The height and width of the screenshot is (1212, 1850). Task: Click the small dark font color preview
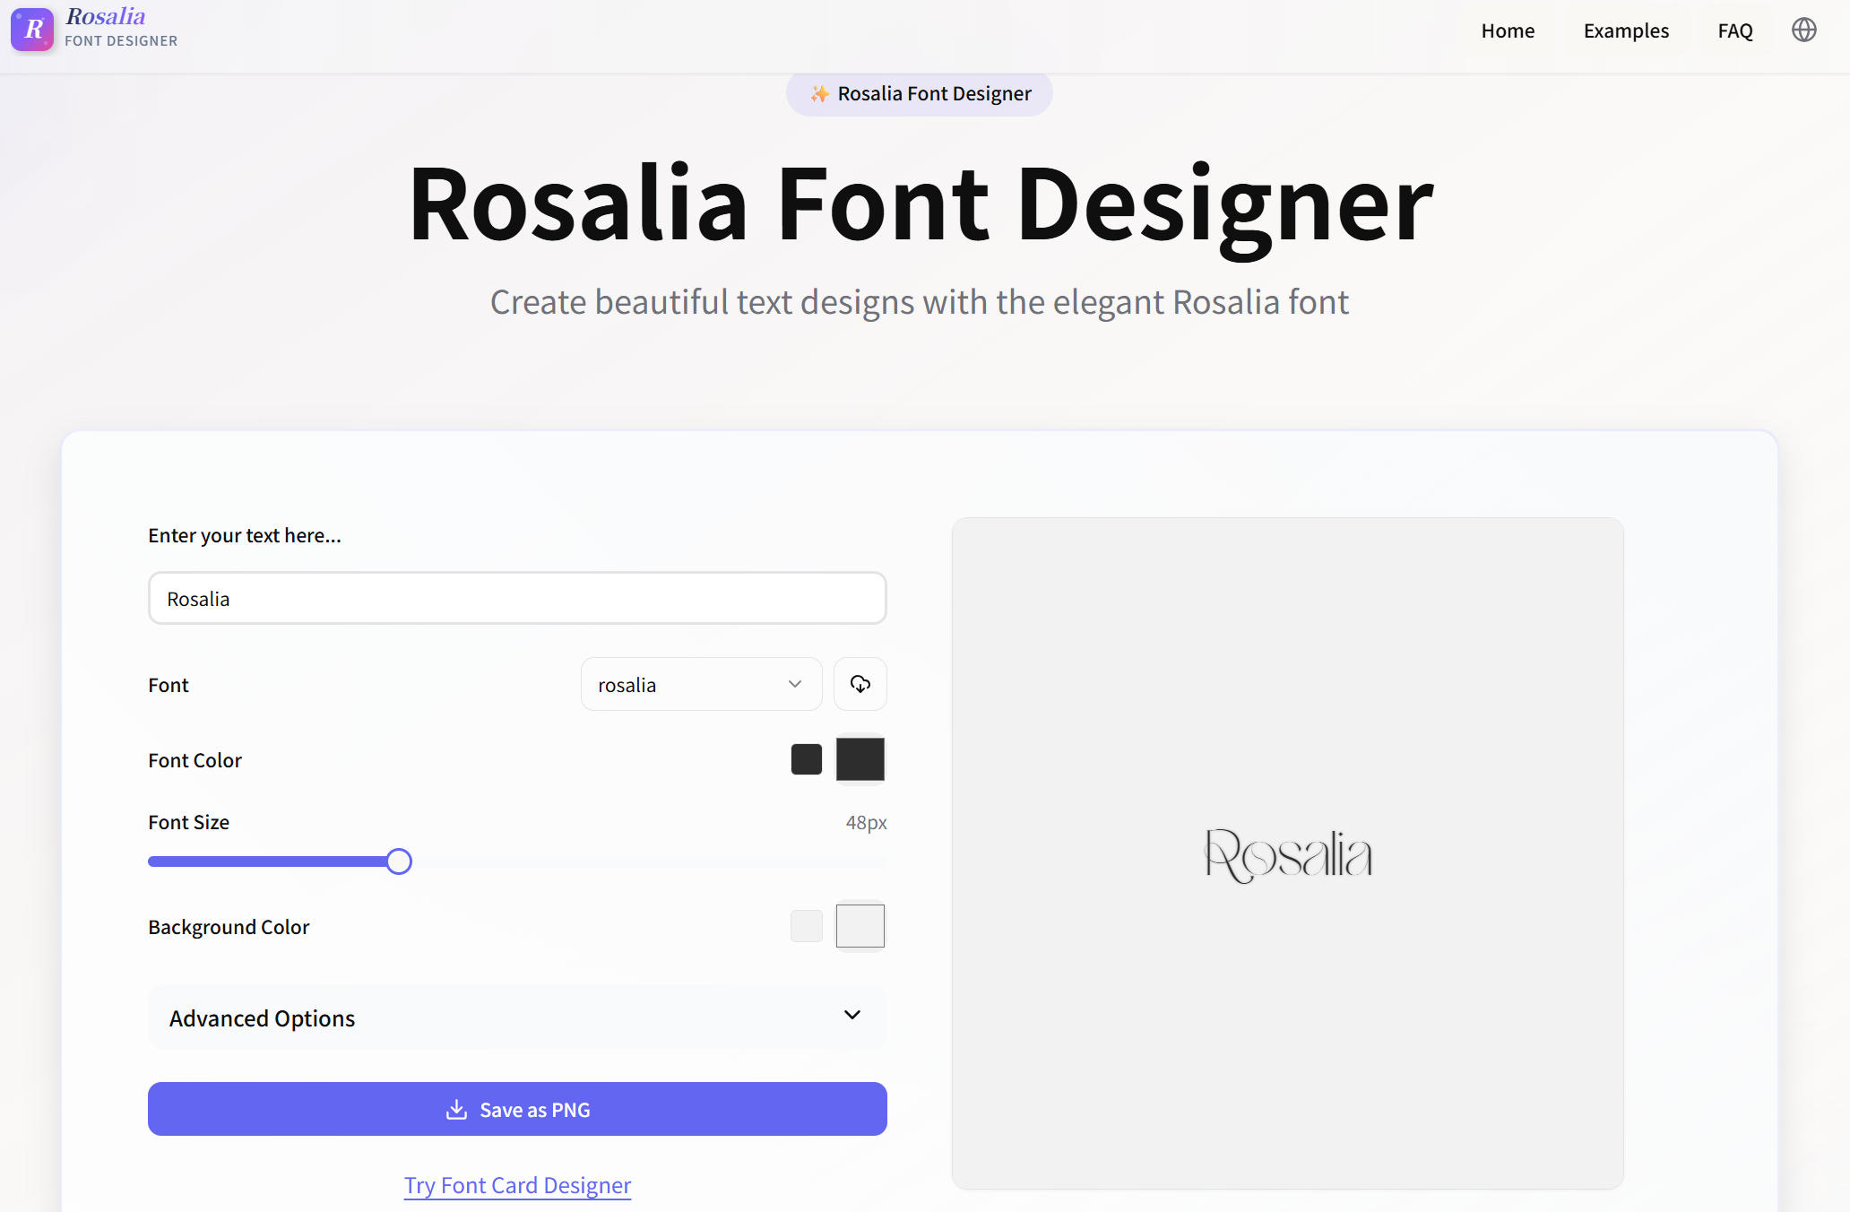click(x=806, y=759)
